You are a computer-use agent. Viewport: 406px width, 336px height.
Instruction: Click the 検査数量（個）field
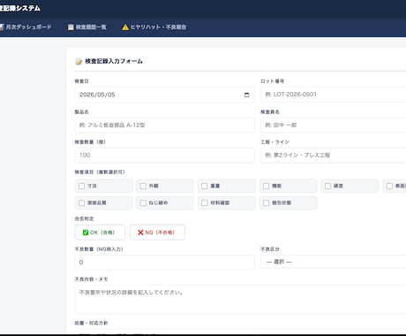click(x=165, y=156)
